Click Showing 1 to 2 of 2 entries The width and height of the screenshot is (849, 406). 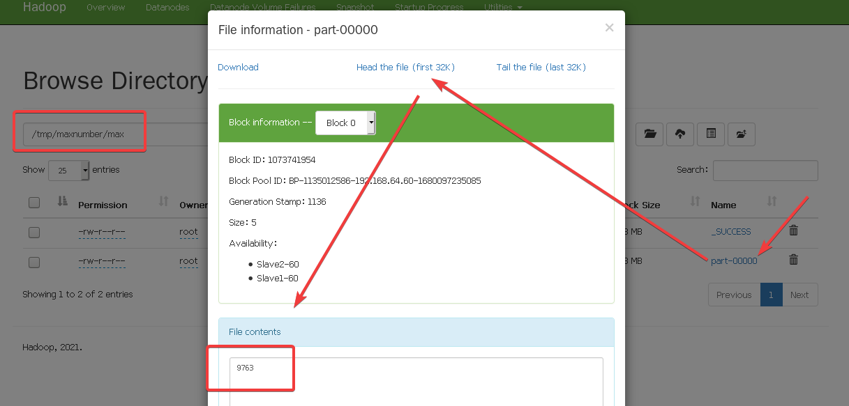[77, 294]
